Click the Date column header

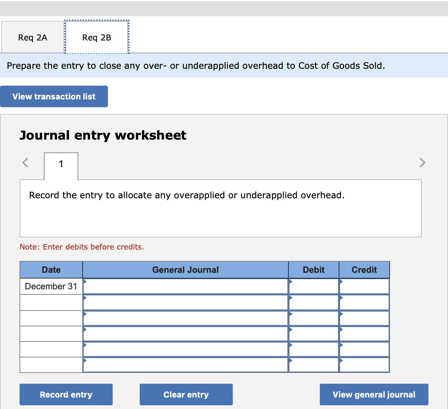coord(51,270)
